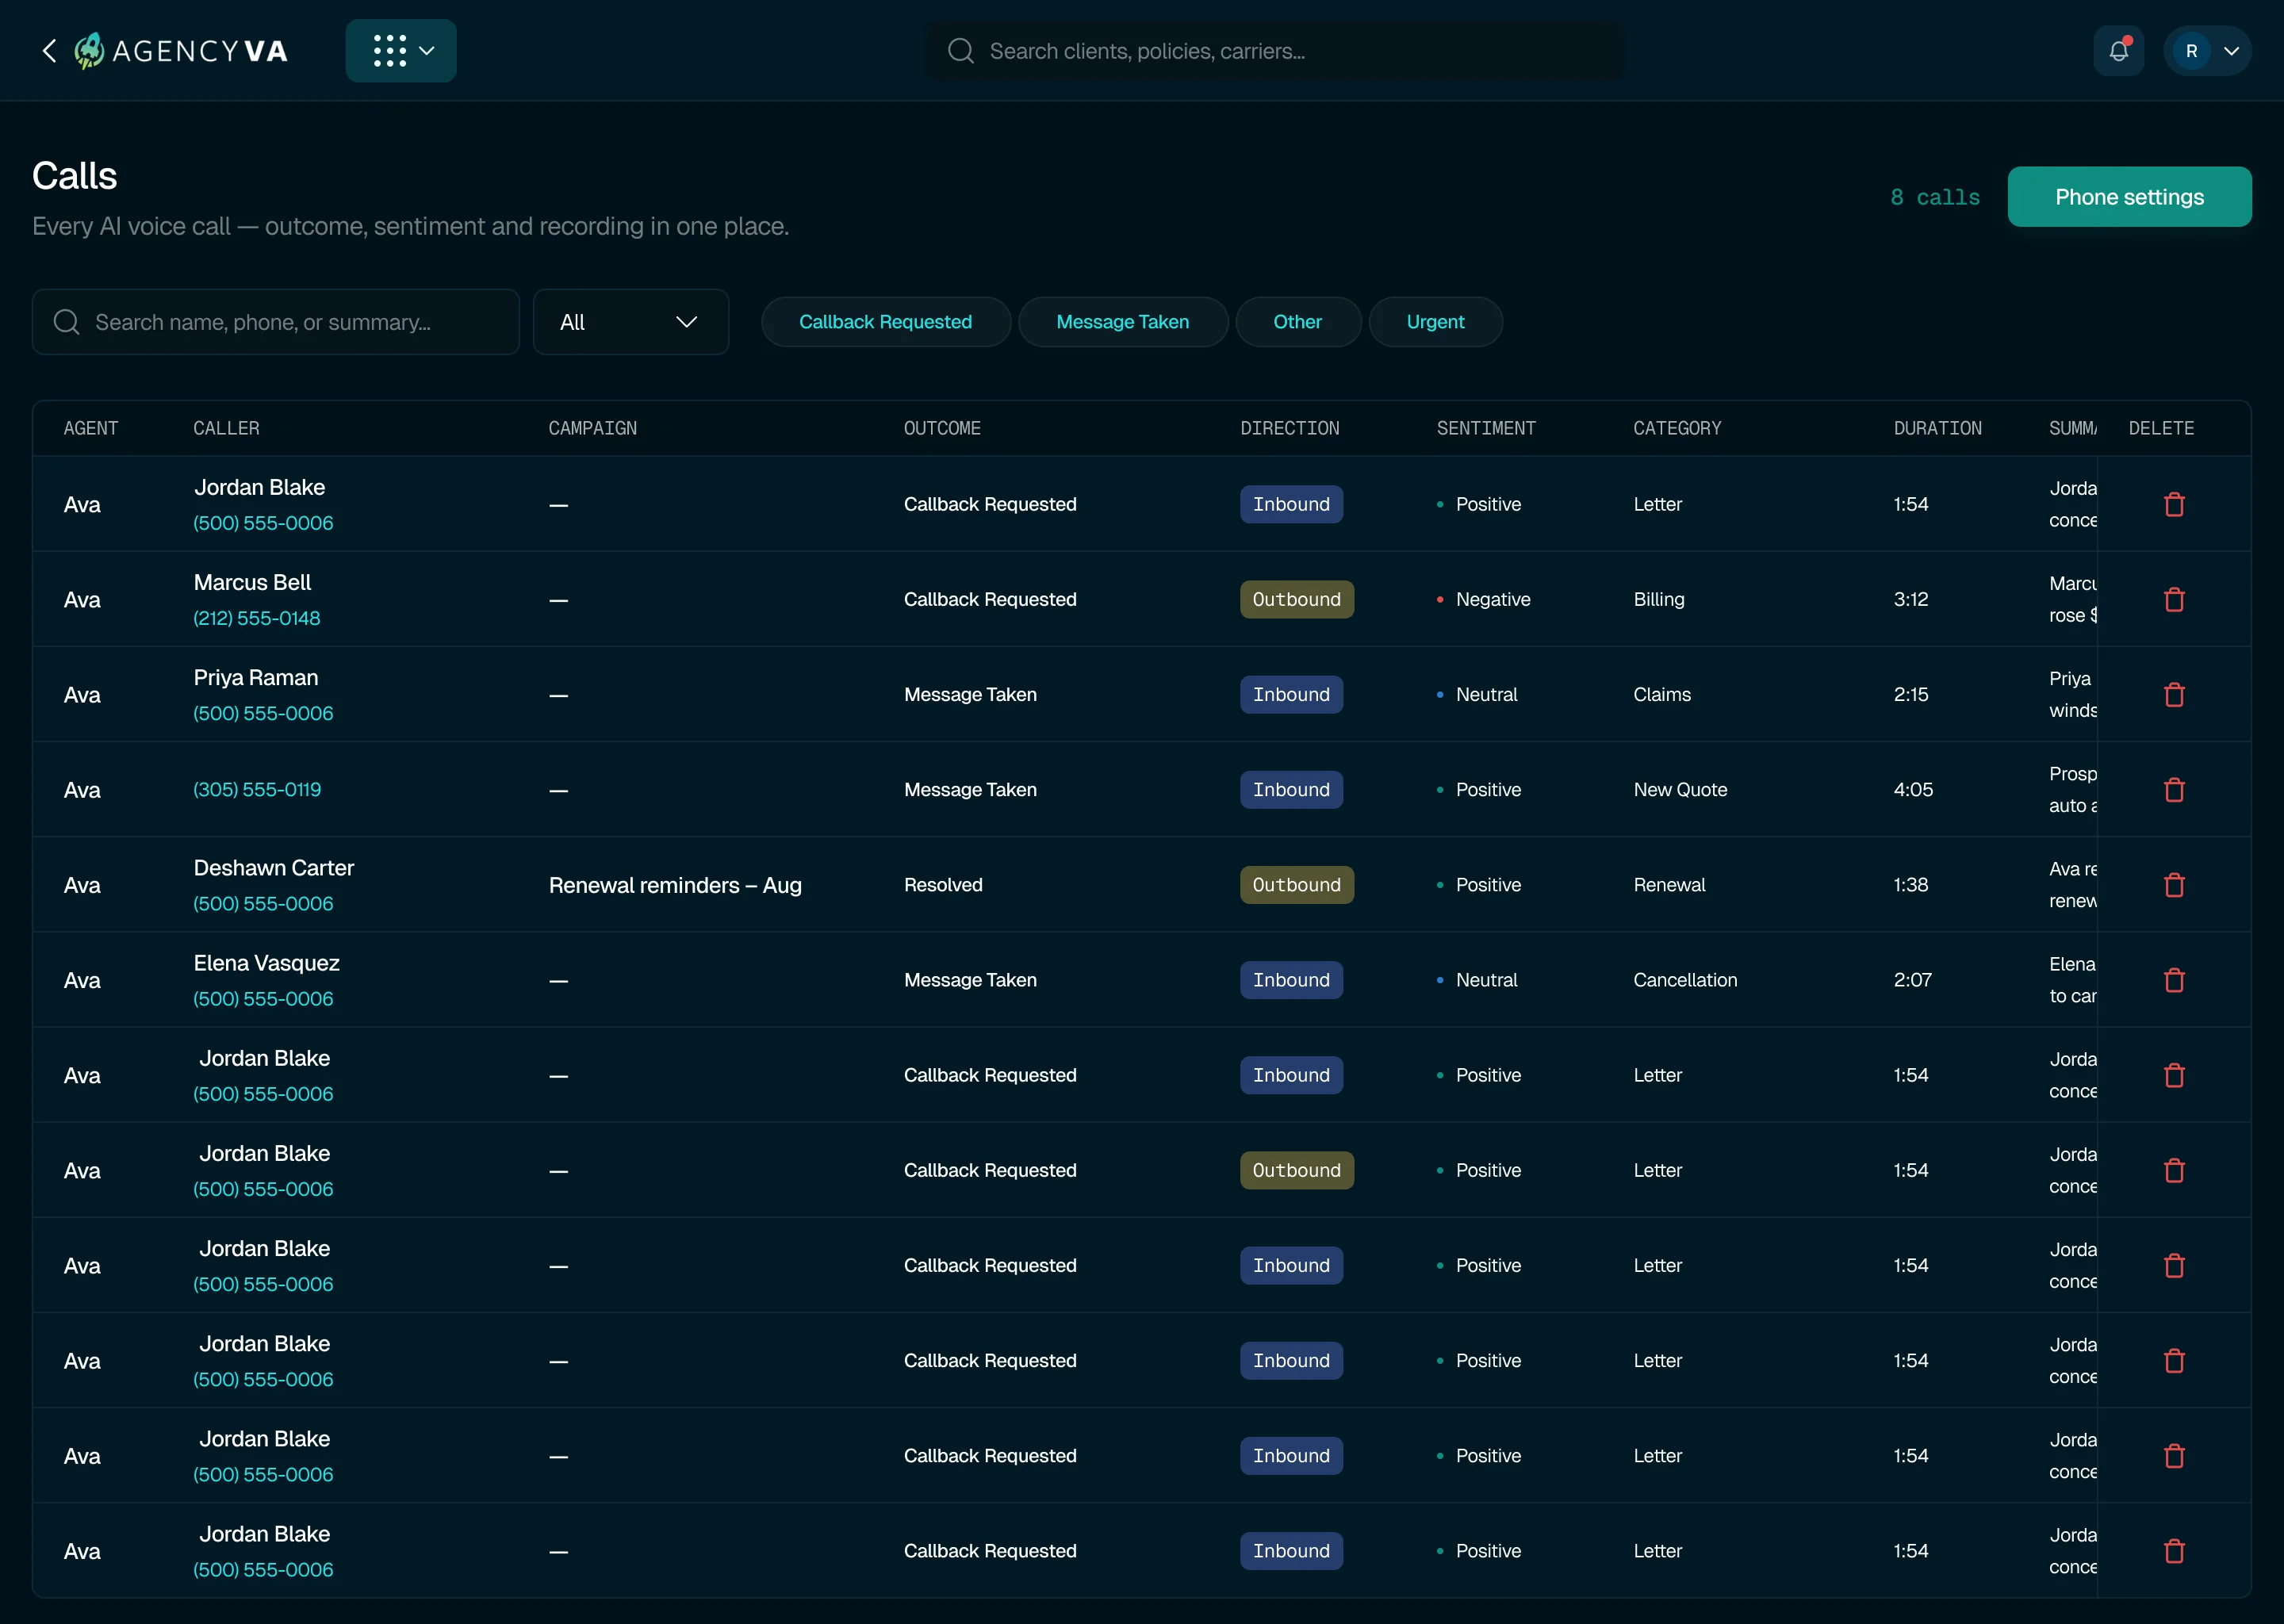Click the Priya Raman caller name
2284x1624 pixels.
pyautogui.click(x=256, y=677)
